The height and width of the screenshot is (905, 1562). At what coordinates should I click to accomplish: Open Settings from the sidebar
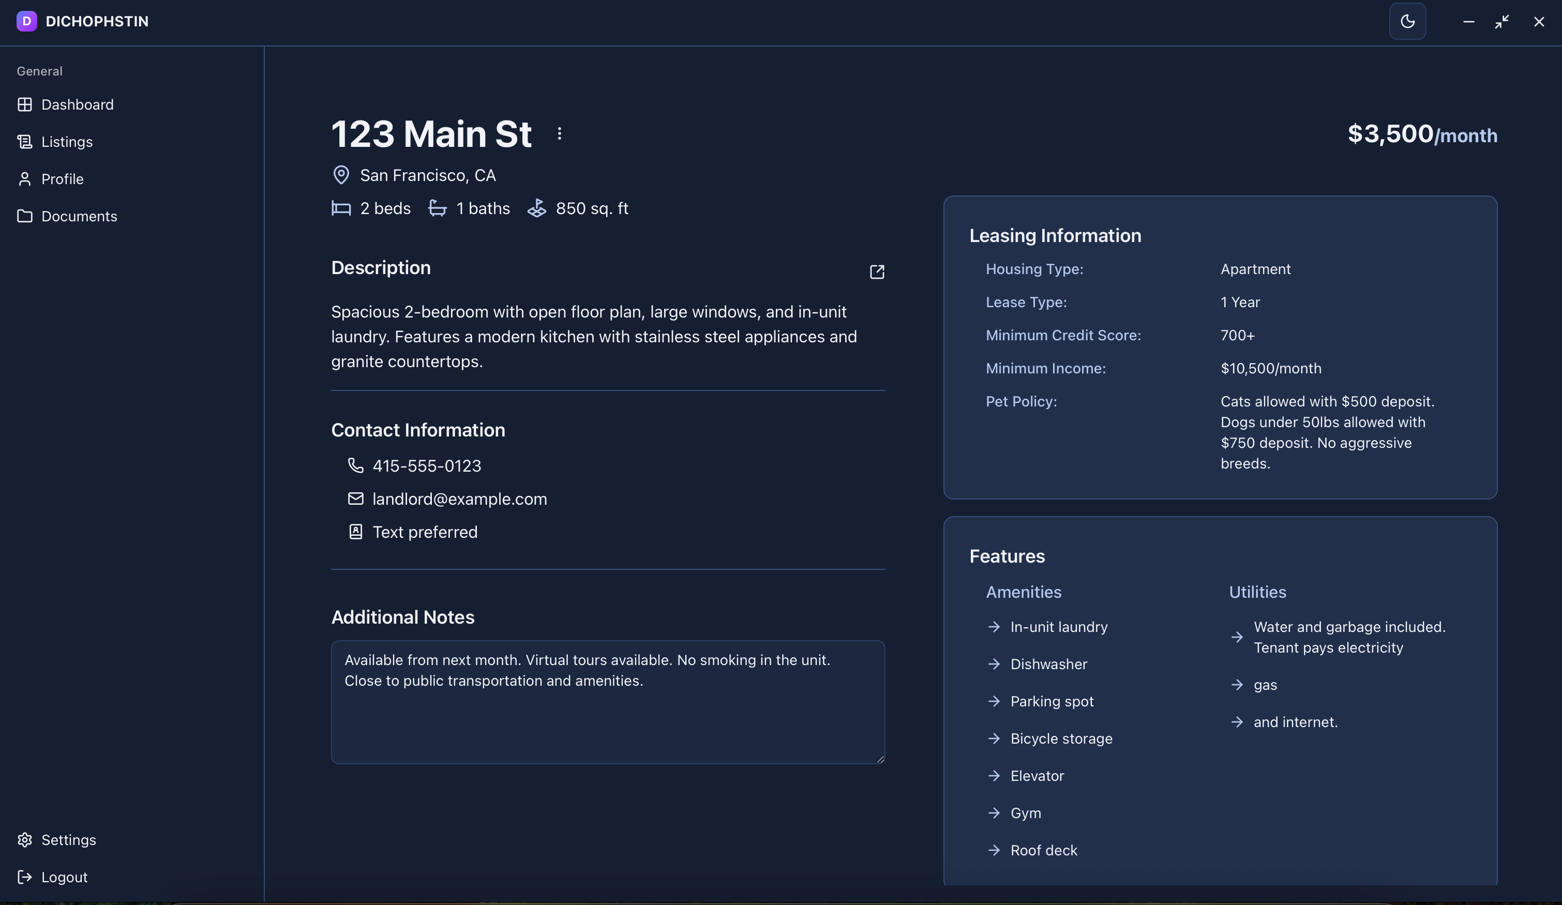(68, 839)
